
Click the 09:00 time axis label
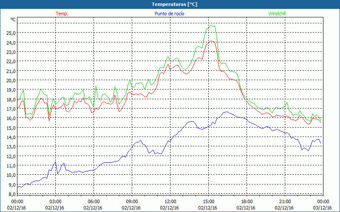132,202
